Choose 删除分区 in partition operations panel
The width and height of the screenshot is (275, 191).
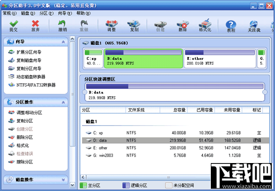21,137
